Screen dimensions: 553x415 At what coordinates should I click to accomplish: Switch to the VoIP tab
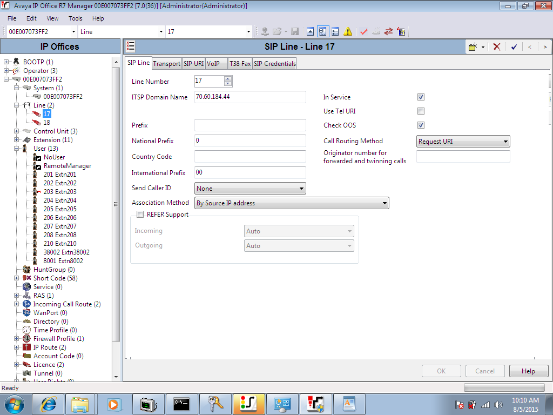pos(216,64)
